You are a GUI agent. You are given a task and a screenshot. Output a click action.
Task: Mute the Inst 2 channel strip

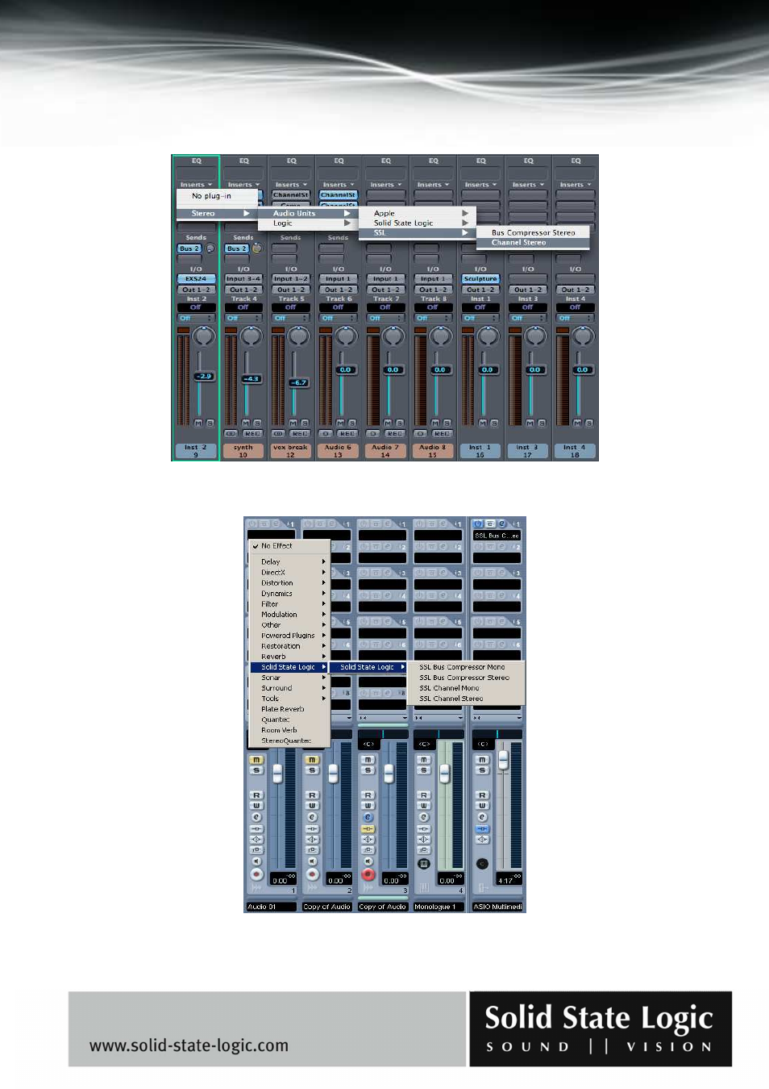coord(198,423)
